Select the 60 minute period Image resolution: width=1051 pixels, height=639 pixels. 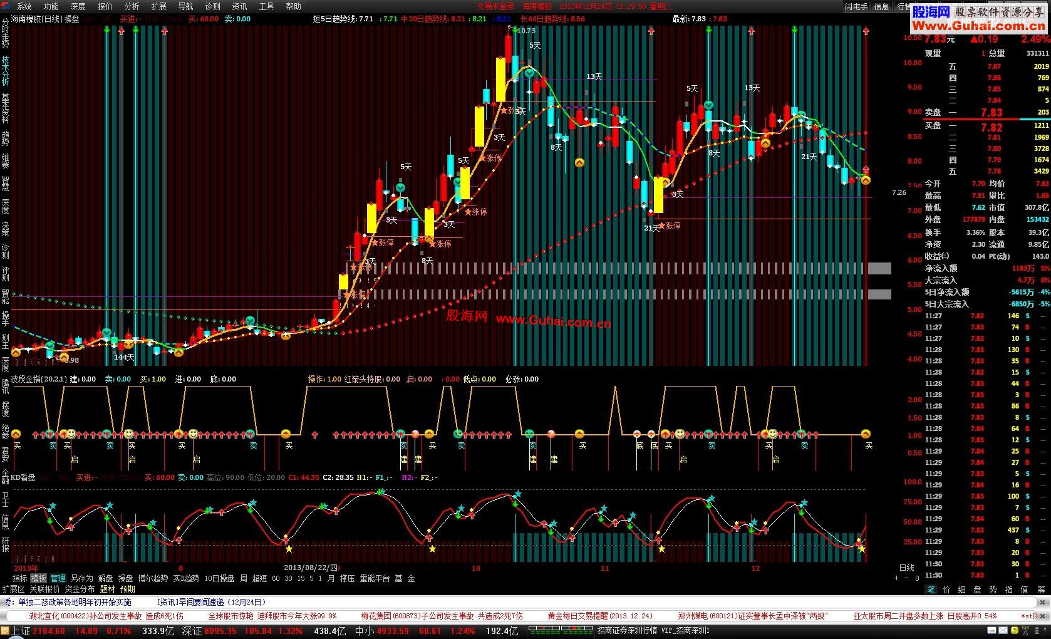276,578
